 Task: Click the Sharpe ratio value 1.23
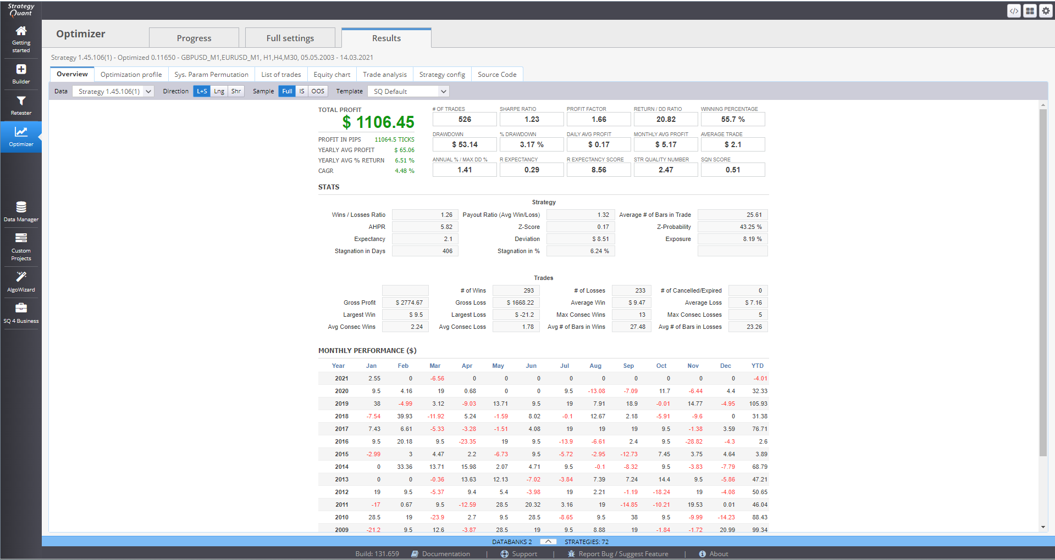click(x=532, y=119)
